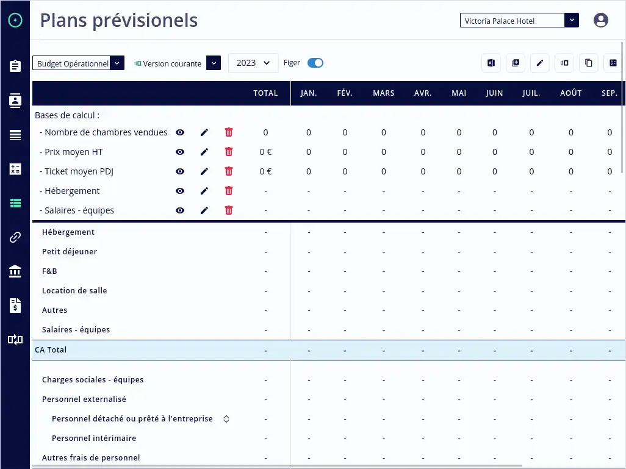Create a new forecast plan
The image size is (626, 469).
pos(515,63)
